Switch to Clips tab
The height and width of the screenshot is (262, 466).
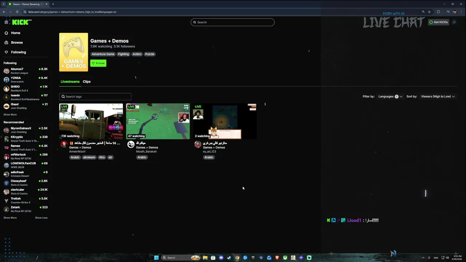tap(87, 82)
